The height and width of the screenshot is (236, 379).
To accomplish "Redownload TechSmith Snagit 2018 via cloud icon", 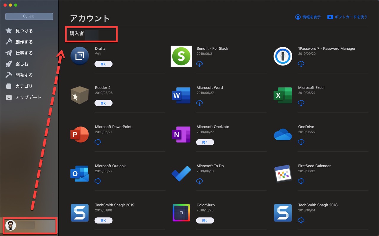I will (x=301, y=220).
